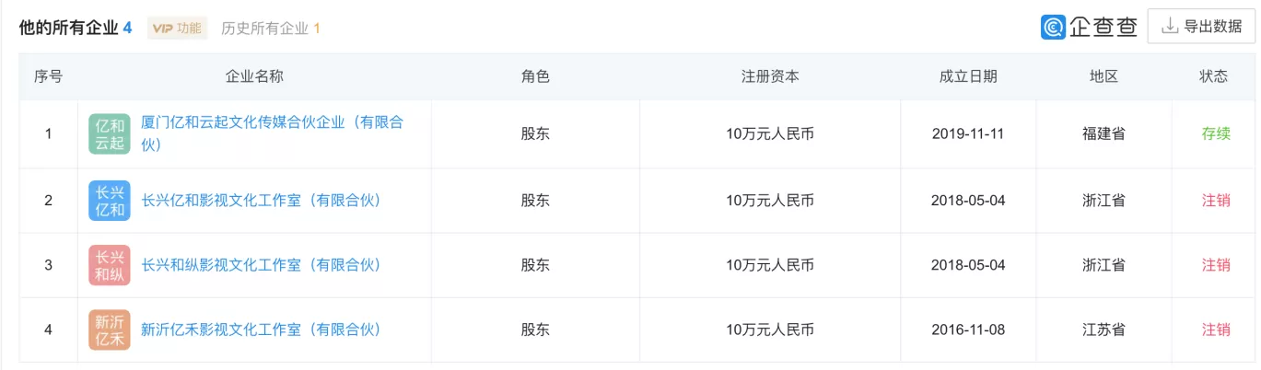Image resolution: width=1261 pixels, height=370 pixels.
Task: Click the green 存续 status label
Action: pyautogui.click(x=1216, y=134)
